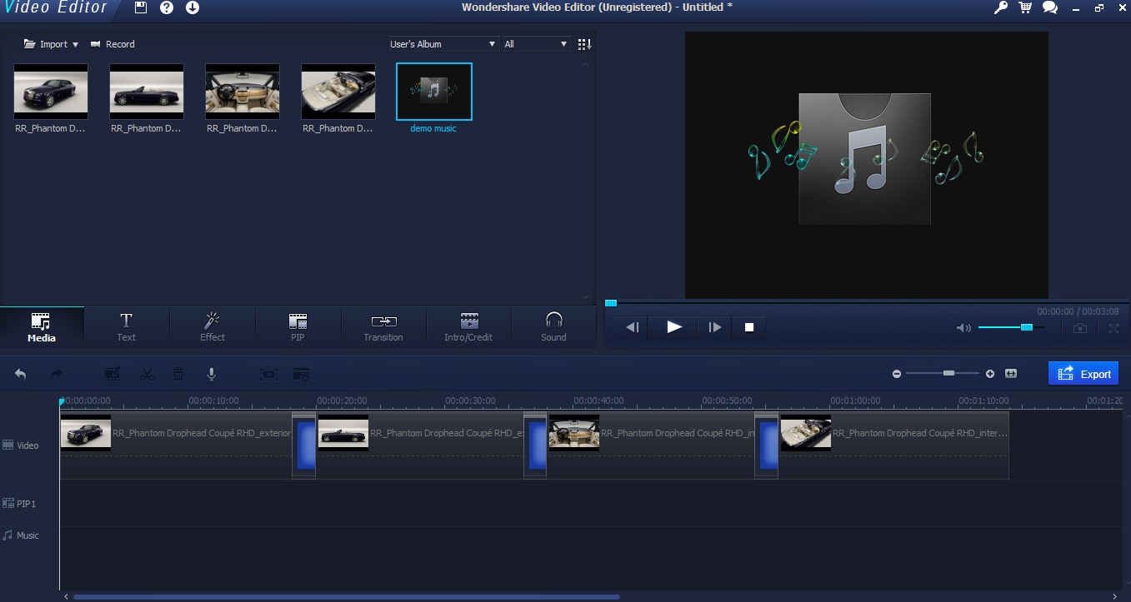
Task: Click the preview progress bar handle
Action: click(x=611, y=303)
